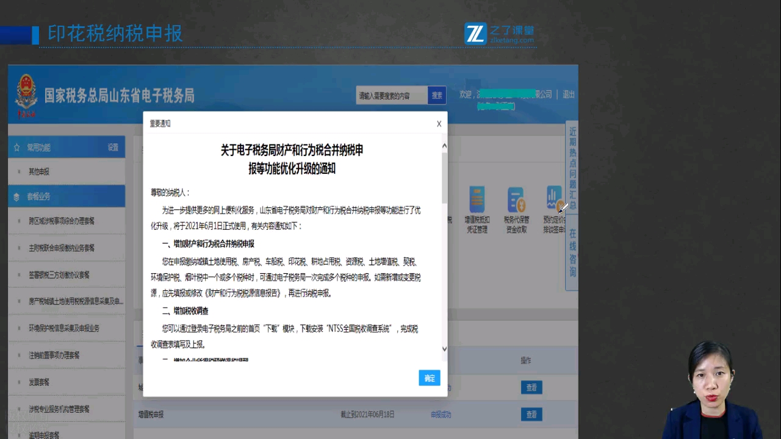Click the section heading 二、增加税收调查
The height and width of the screenshot is (439, 781).
185,311
